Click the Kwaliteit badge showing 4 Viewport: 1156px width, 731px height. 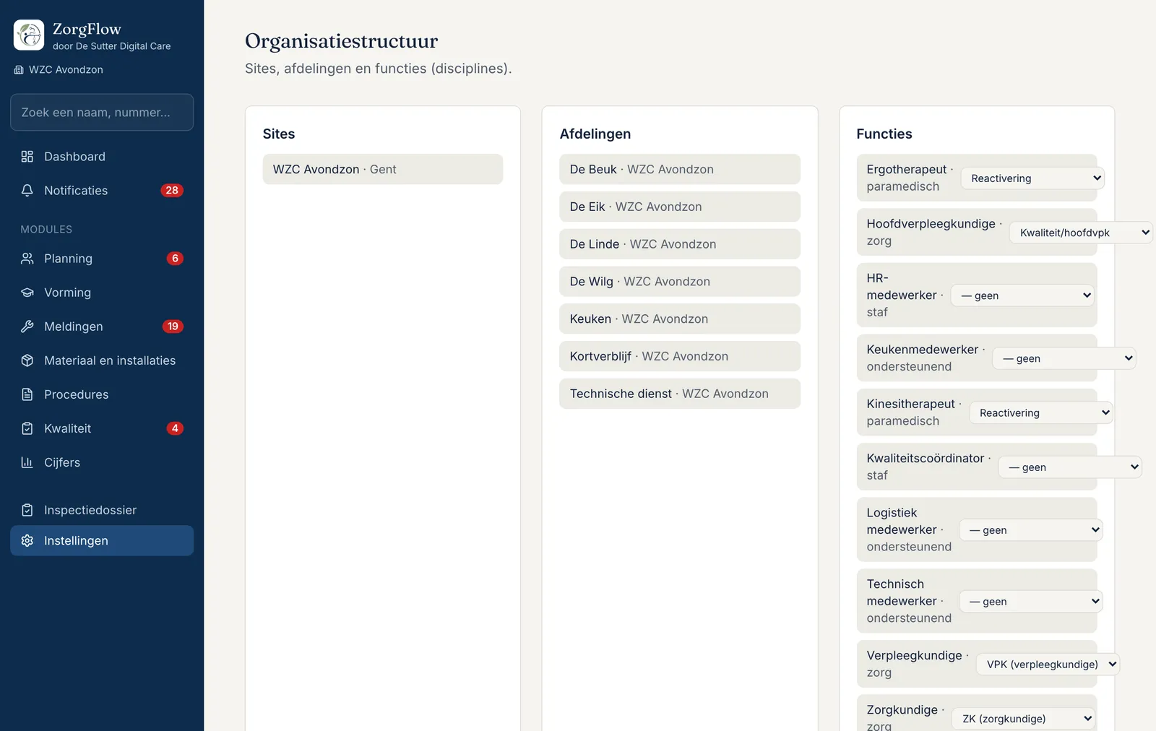click(x=175, y=428)
